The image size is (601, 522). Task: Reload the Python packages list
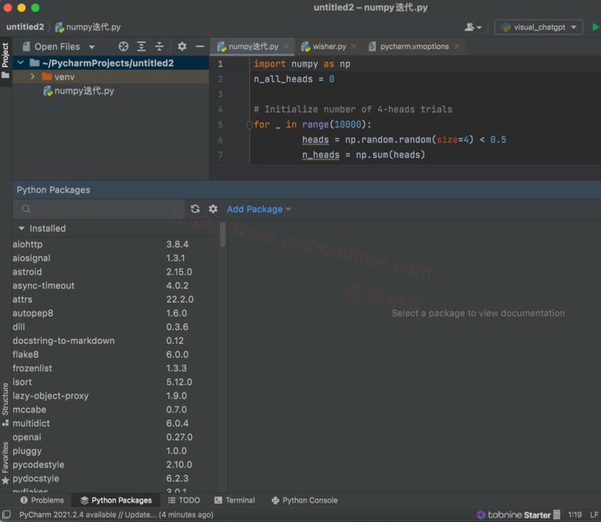[195, 209]
